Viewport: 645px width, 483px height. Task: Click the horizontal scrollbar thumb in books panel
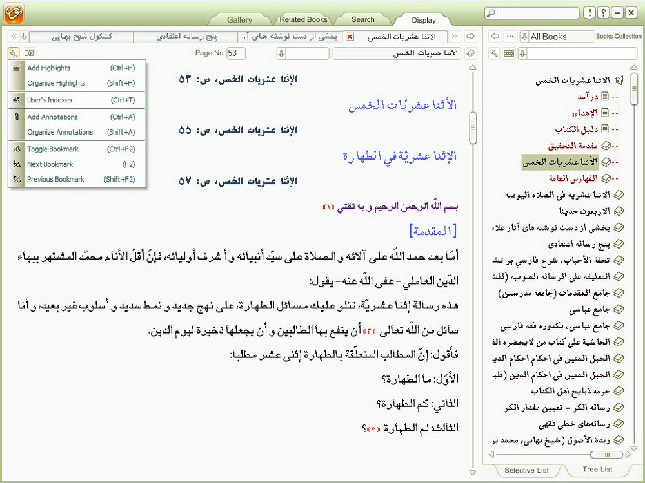607,454
